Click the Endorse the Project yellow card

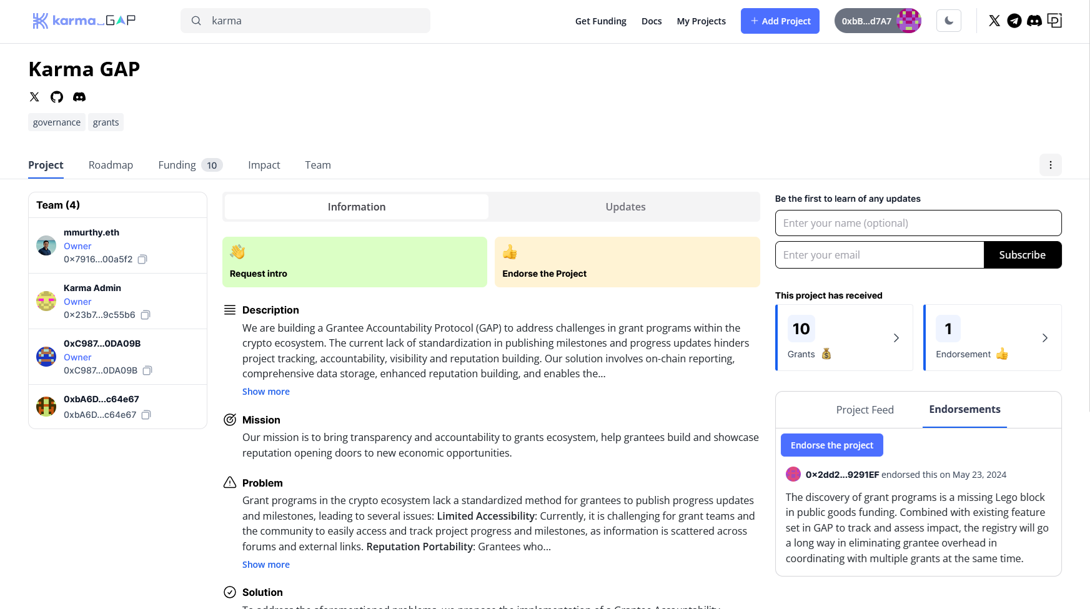coord(627,262)
